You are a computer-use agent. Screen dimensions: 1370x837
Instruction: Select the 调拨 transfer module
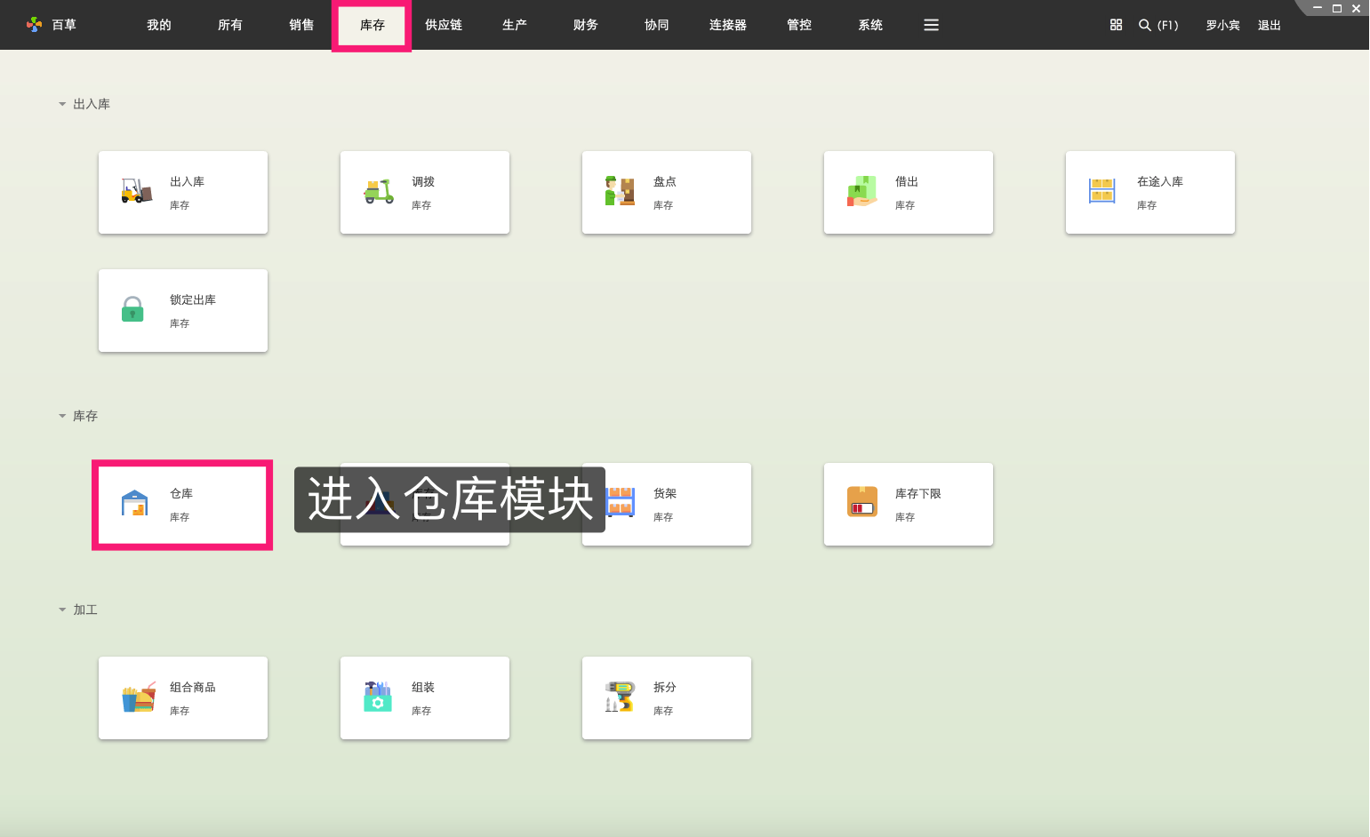pos(424,192)
